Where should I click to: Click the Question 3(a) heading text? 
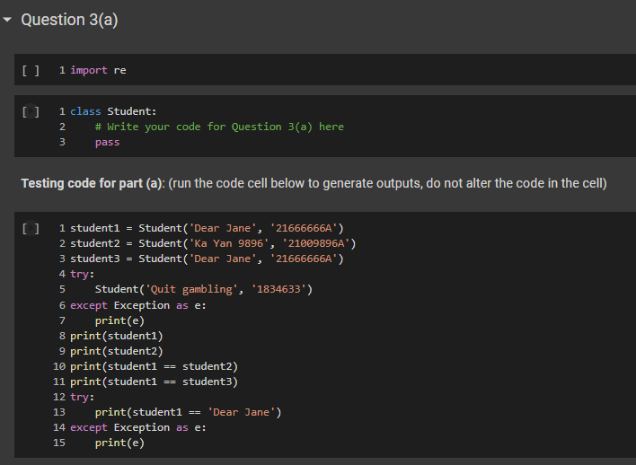coord(69,20)
